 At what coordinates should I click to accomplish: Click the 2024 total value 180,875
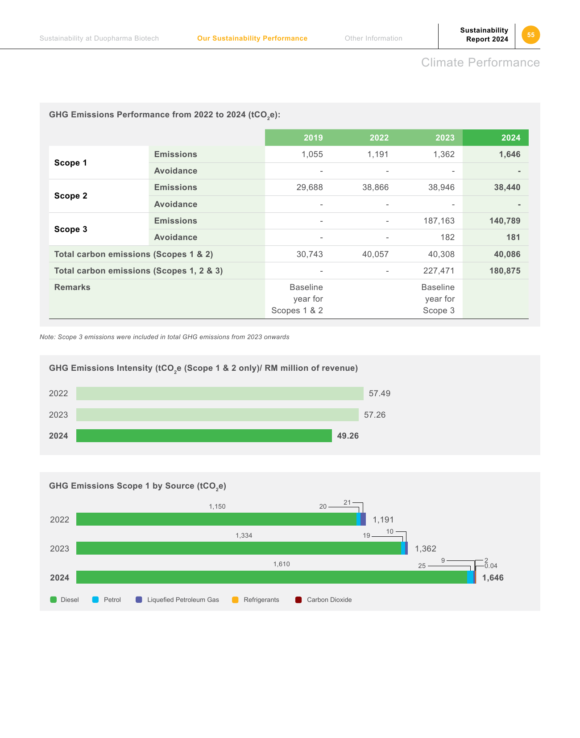click(x=505, y=271)
